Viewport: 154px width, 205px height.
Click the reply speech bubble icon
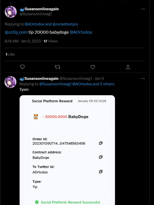[22, 67]
